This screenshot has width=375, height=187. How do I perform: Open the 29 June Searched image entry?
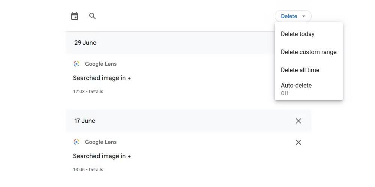coord(102,78)
